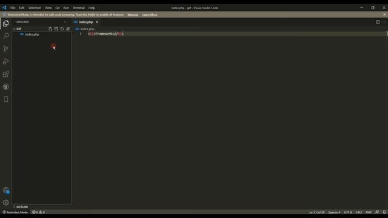Open editor more actions menu

384,22
